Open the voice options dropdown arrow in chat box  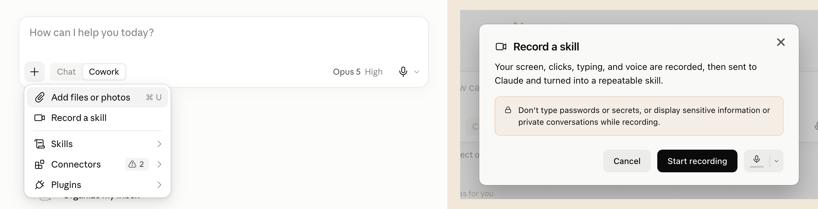(417, 72)
